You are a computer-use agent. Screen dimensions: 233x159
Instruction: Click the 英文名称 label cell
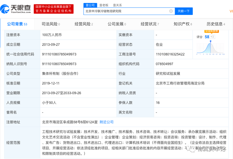[x=135, y=112]
